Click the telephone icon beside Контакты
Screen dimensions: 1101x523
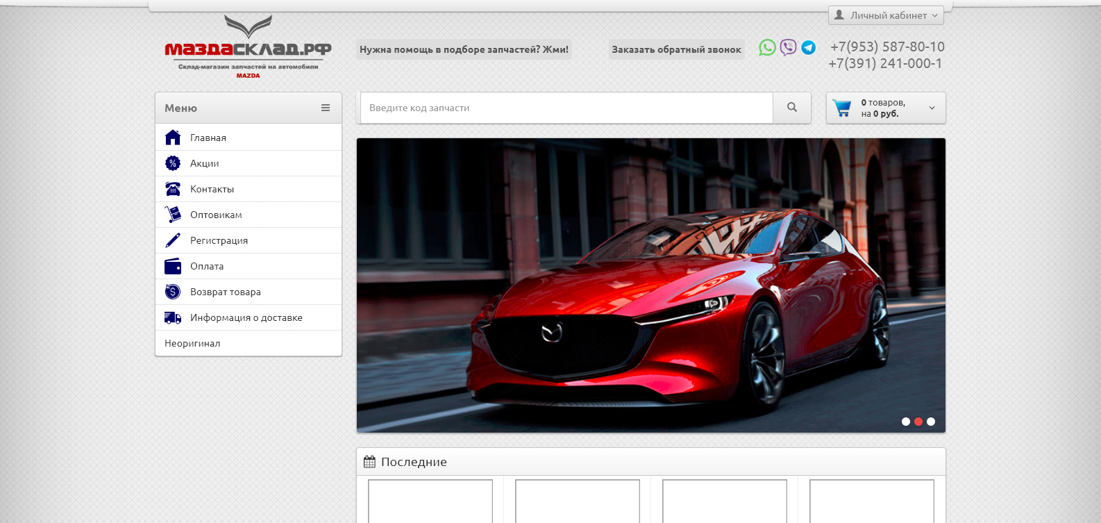click(173, 189)
